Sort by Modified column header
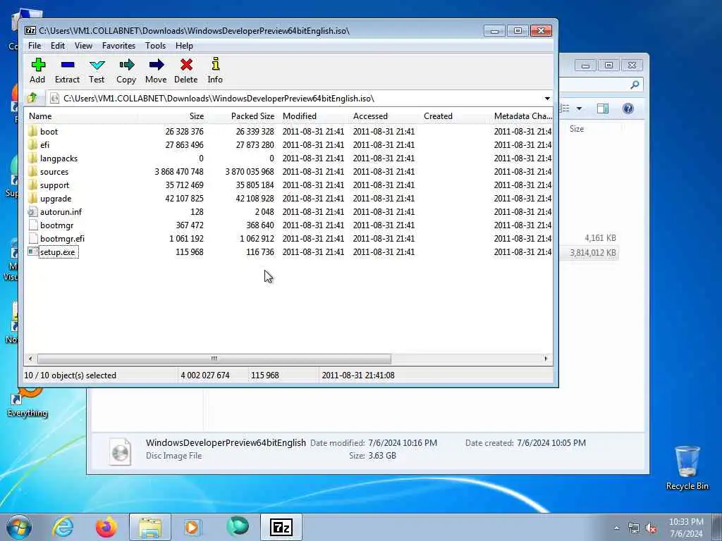Image resolution: width=722 pixels, height=541 pixels. coord(314,116)
